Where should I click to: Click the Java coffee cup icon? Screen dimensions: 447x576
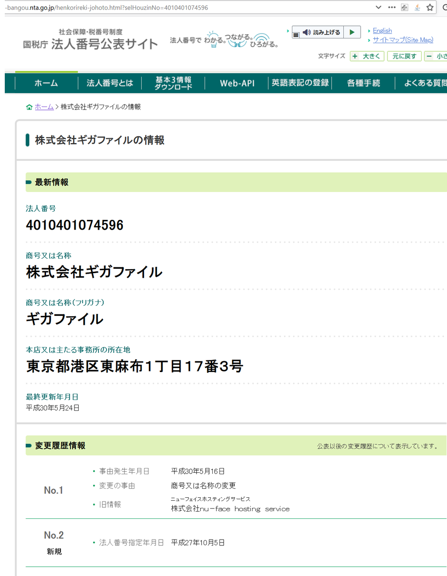[417, 8]
